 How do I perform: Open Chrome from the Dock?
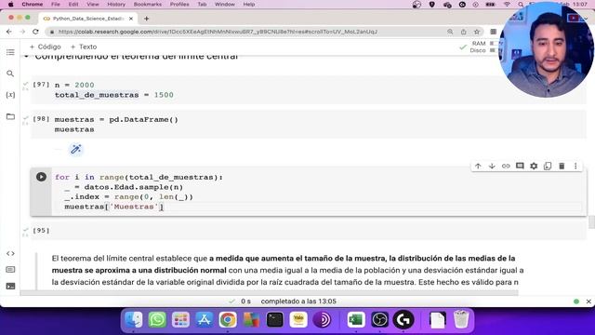coord(228,320)
